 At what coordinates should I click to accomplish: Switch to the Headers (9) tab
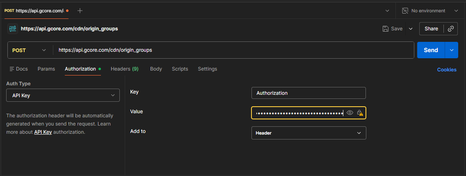pyautogui.click(x=125, y=69)
